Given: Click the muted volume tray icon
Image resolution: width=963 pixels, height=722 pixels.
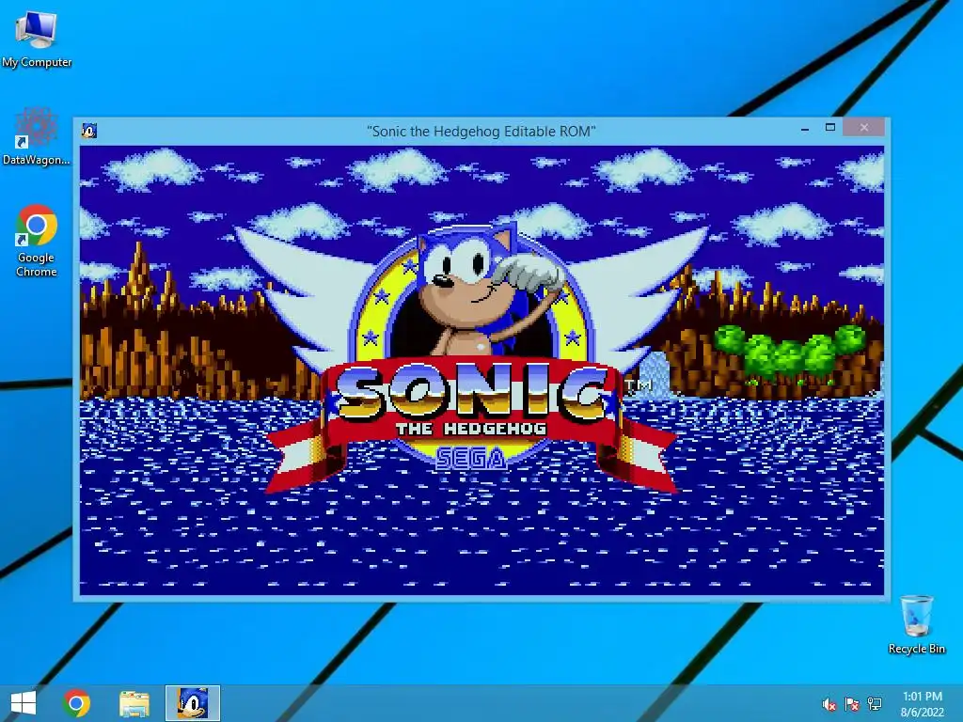Looking at the screenshot, I should coord(829,704).
